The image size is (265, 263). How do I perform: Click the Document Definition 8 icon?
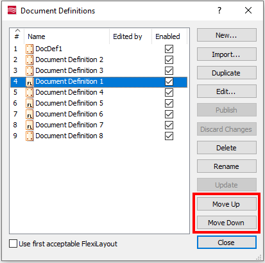[30, 136]
